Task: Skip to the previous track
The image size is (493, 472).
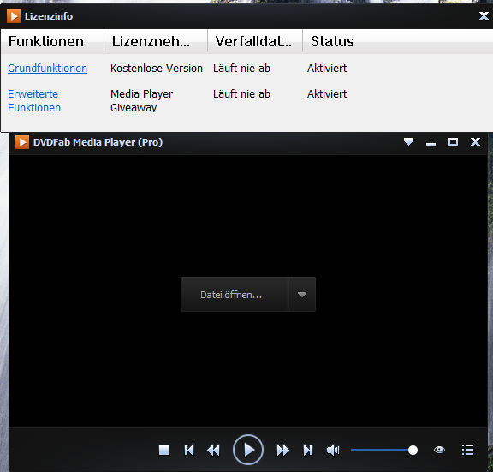Action: 189,450
